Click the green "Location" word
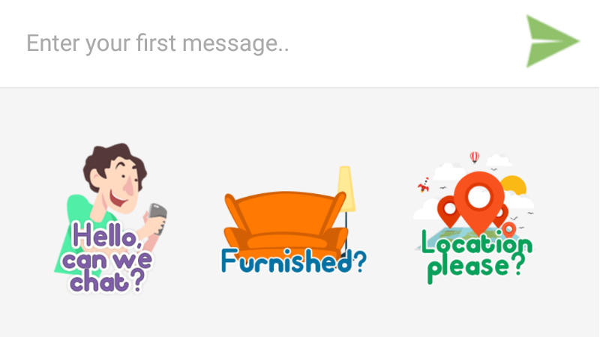The height and width of the screenshot is (337, 600). click(477, 243)
